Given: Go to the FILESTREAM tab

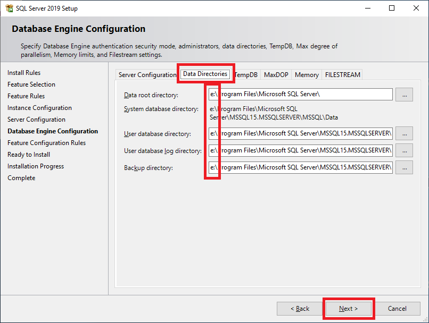Looking at the screenshot, I should pos(343,75).
